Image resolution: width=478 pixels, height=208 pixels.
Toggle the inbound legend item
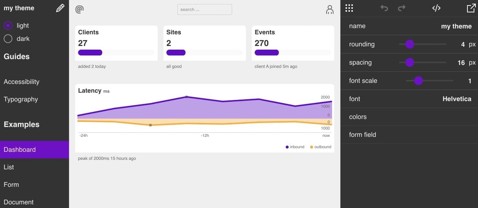[x=295, y=147]
